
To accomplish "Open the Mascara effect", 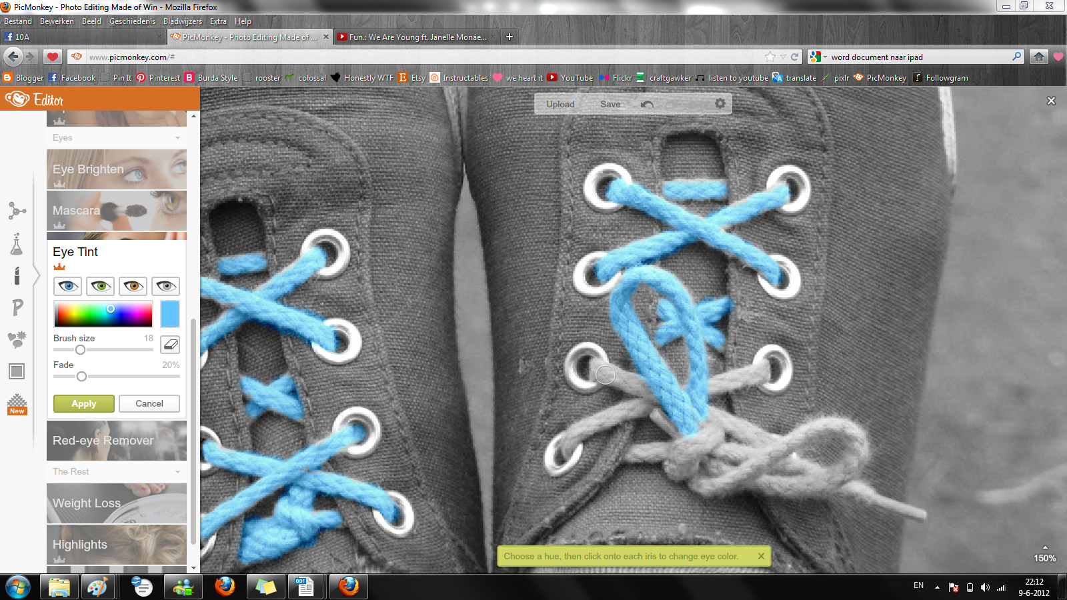I will point(117,211).
